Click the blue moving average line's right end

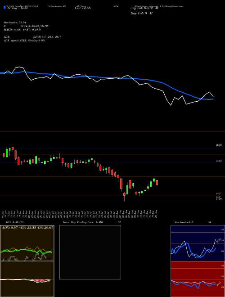click(213, 99)
